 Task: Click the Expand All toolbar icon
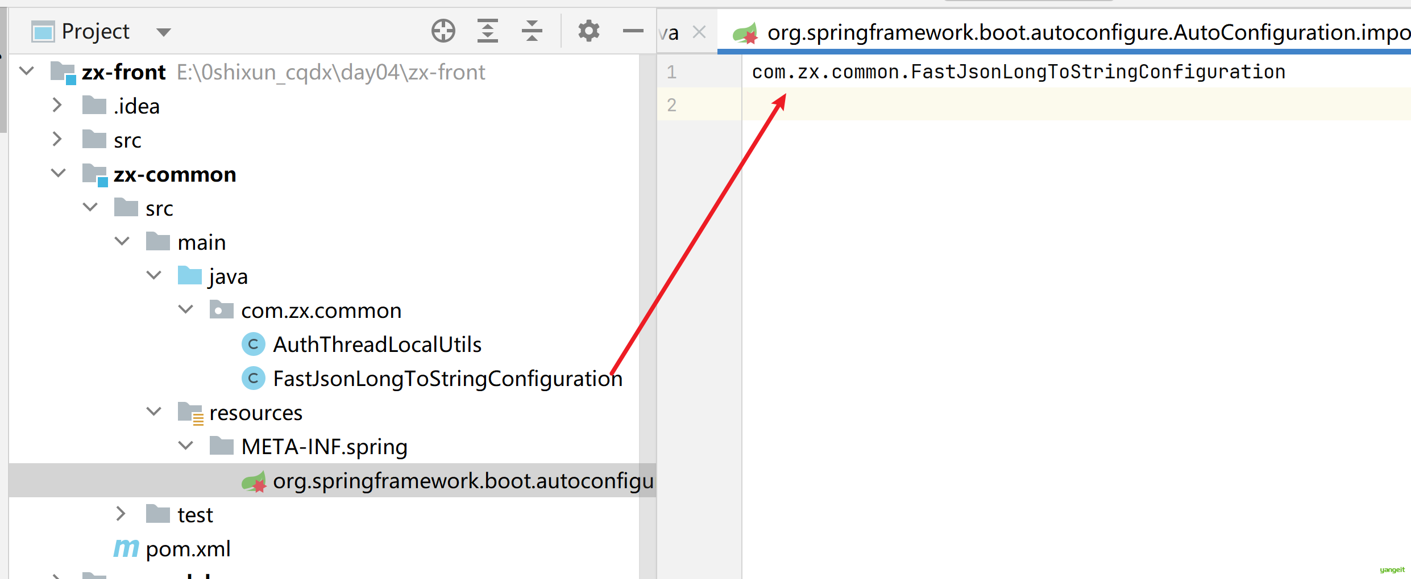(487, 31)
